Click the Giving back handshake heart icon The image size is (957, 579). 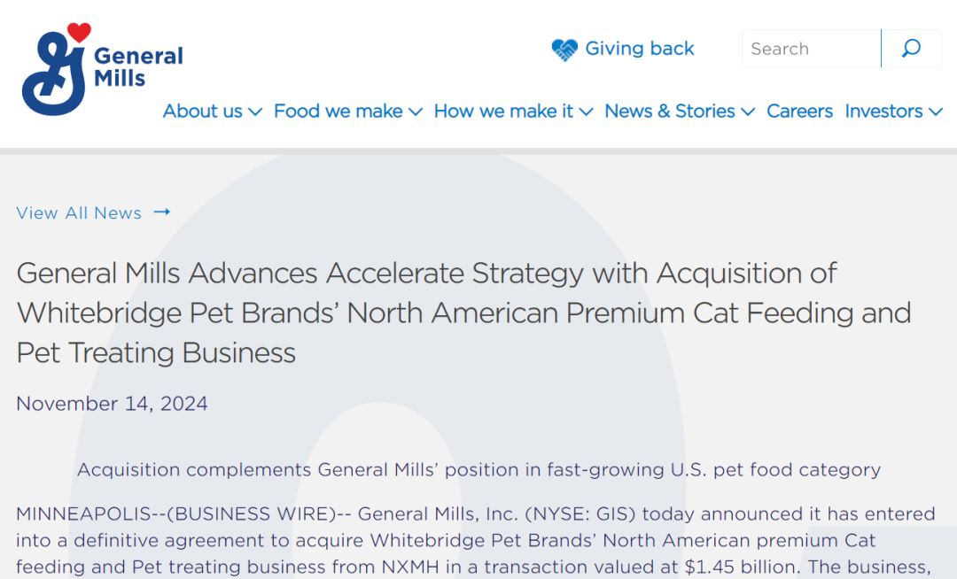(564, 50)
